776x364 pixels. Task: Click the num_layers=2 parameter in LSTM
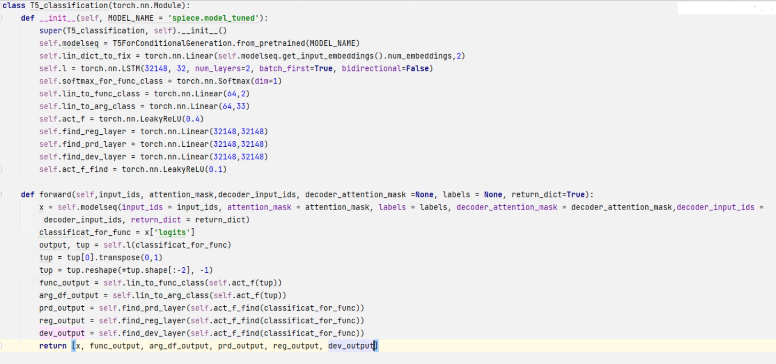pyautogui.click(x=222, y=69)
